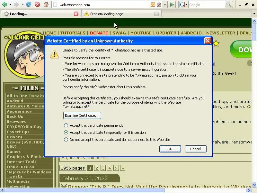257x193 pixels.
Task: Click the horizontal scrollbar thumb
Action: (x=85, y=190)
